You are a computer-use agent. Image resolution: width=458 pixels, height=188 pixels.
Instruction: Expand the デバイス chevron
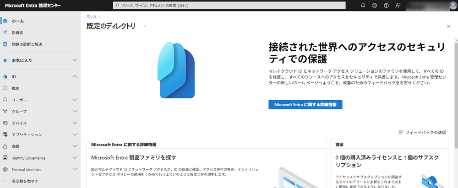pos(75,123)
